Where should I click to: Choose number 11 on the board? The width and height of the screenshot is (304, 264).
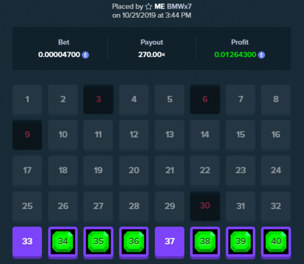tap(98, 134)
